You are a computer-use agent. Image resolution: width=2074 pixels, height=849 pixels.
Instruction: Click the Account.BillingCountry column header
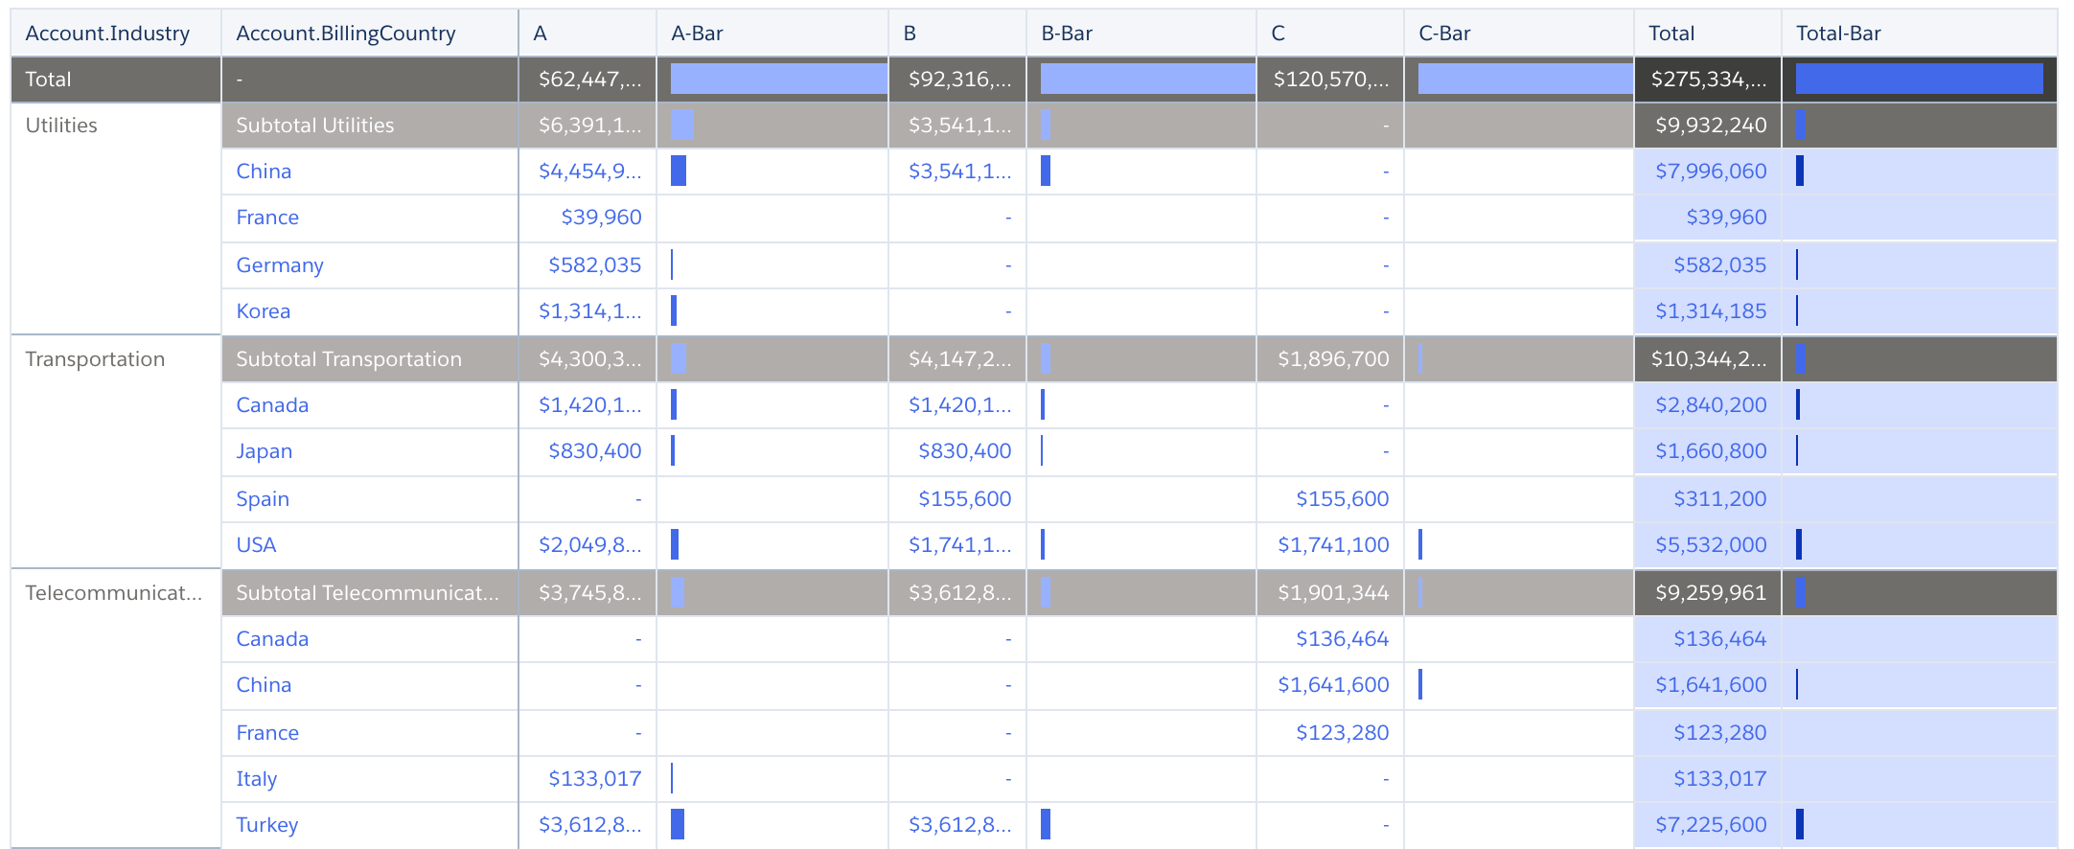pyautogui.click(x=345, y=34)
